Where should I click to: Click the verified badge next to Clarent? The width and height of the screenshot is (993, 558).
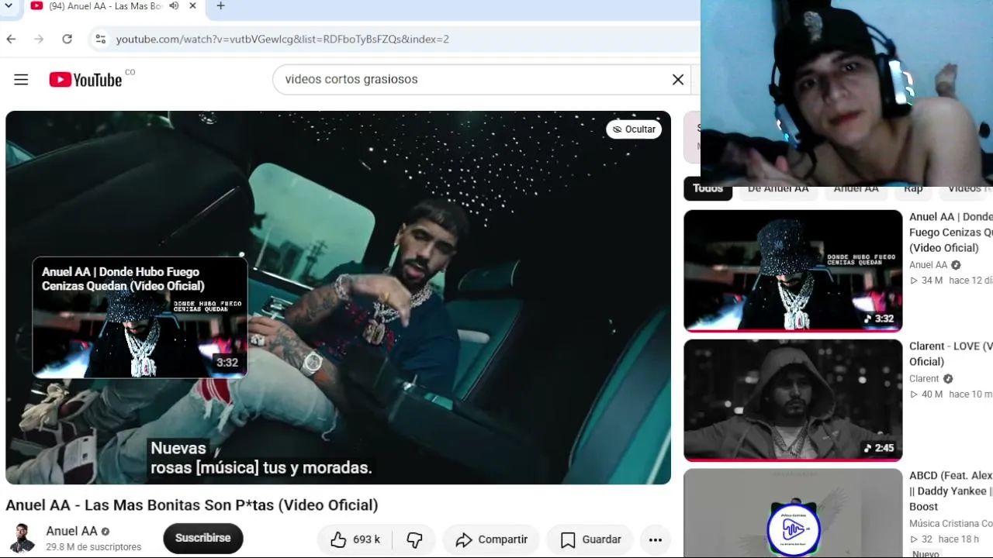(x=948, y=379)
